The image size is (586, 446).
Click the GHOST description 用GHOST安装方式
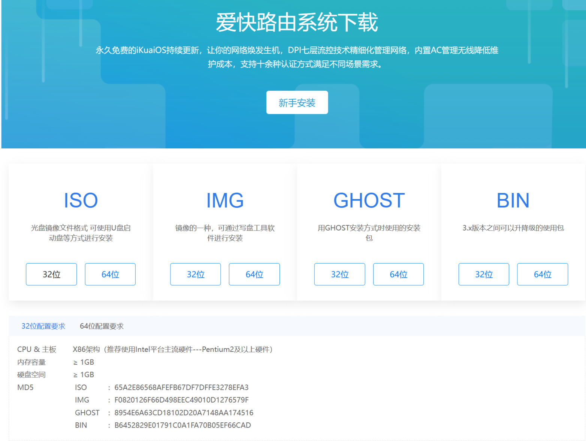[x=369, y=233]
